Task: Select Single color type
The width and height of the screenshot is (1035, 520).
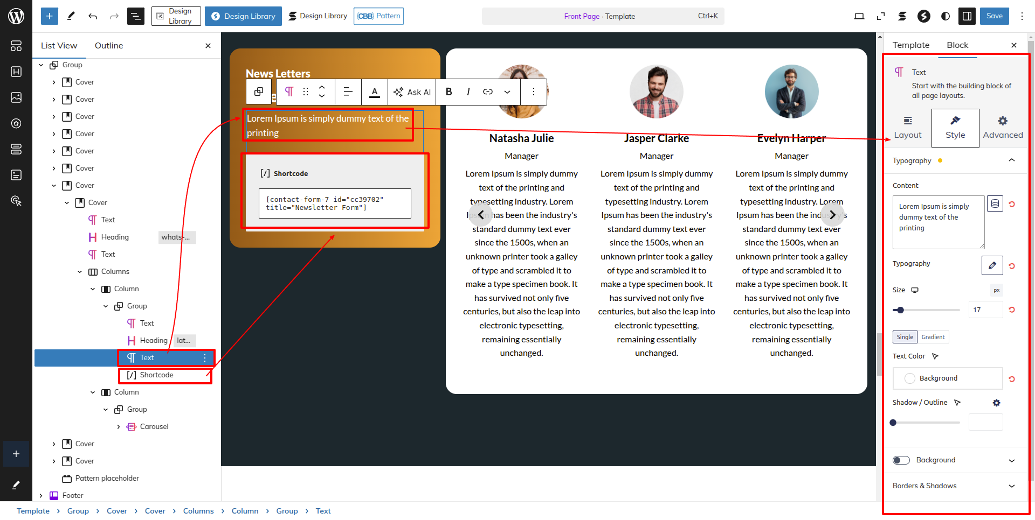Action: [x=905, y=337]
